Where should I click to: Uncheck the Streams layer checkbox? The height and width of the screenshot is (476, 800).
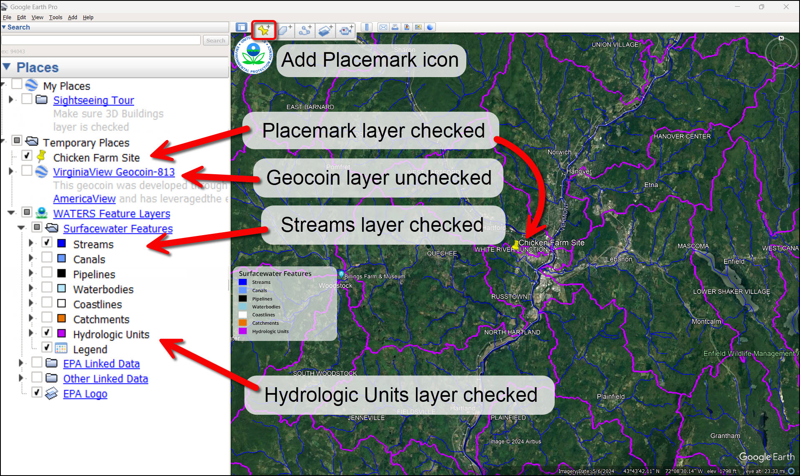[x=47, y=242]
